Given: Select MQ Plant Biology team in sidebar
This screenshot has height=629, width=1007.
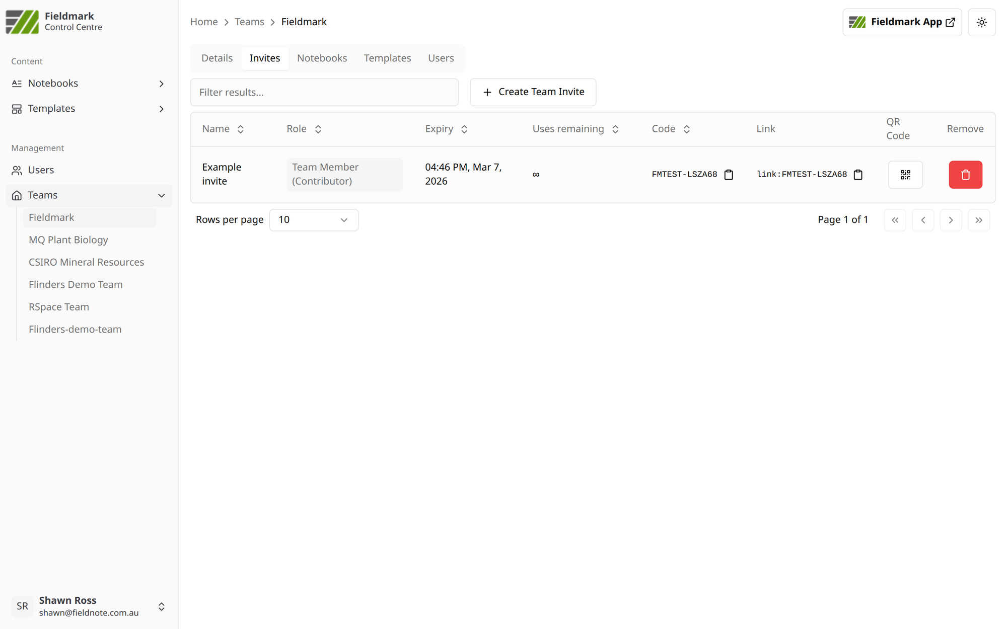Looking at the screenshot, I should [68, 240].
